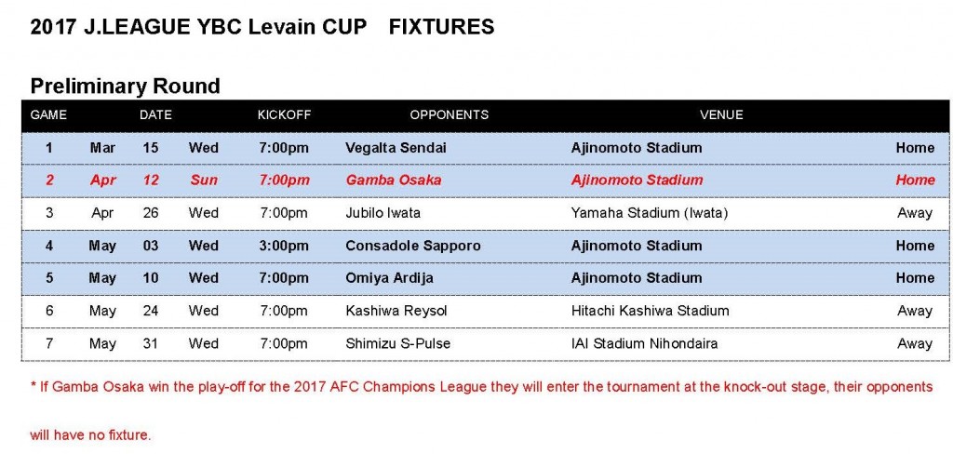Select the Vegalta Sendai opponent cell
Screen dimensions: 953x454
click(396, 148)
